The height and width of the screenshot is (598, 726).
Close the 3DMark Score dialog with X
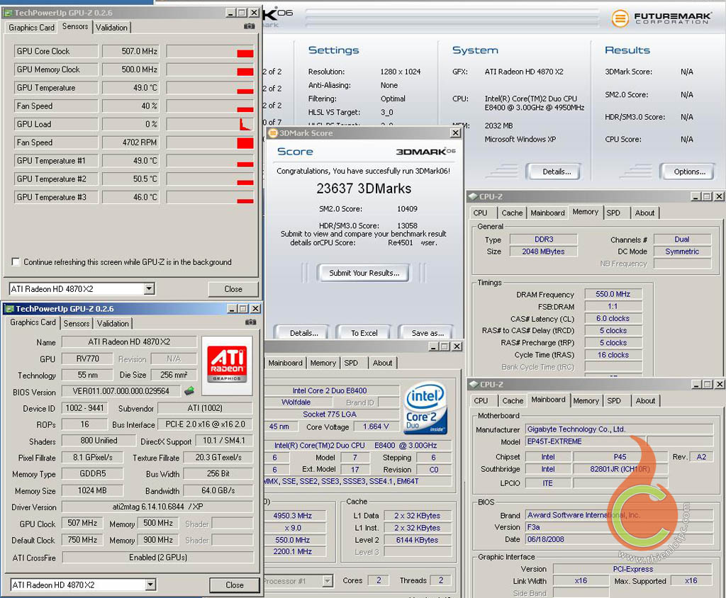tap(456, 133)
